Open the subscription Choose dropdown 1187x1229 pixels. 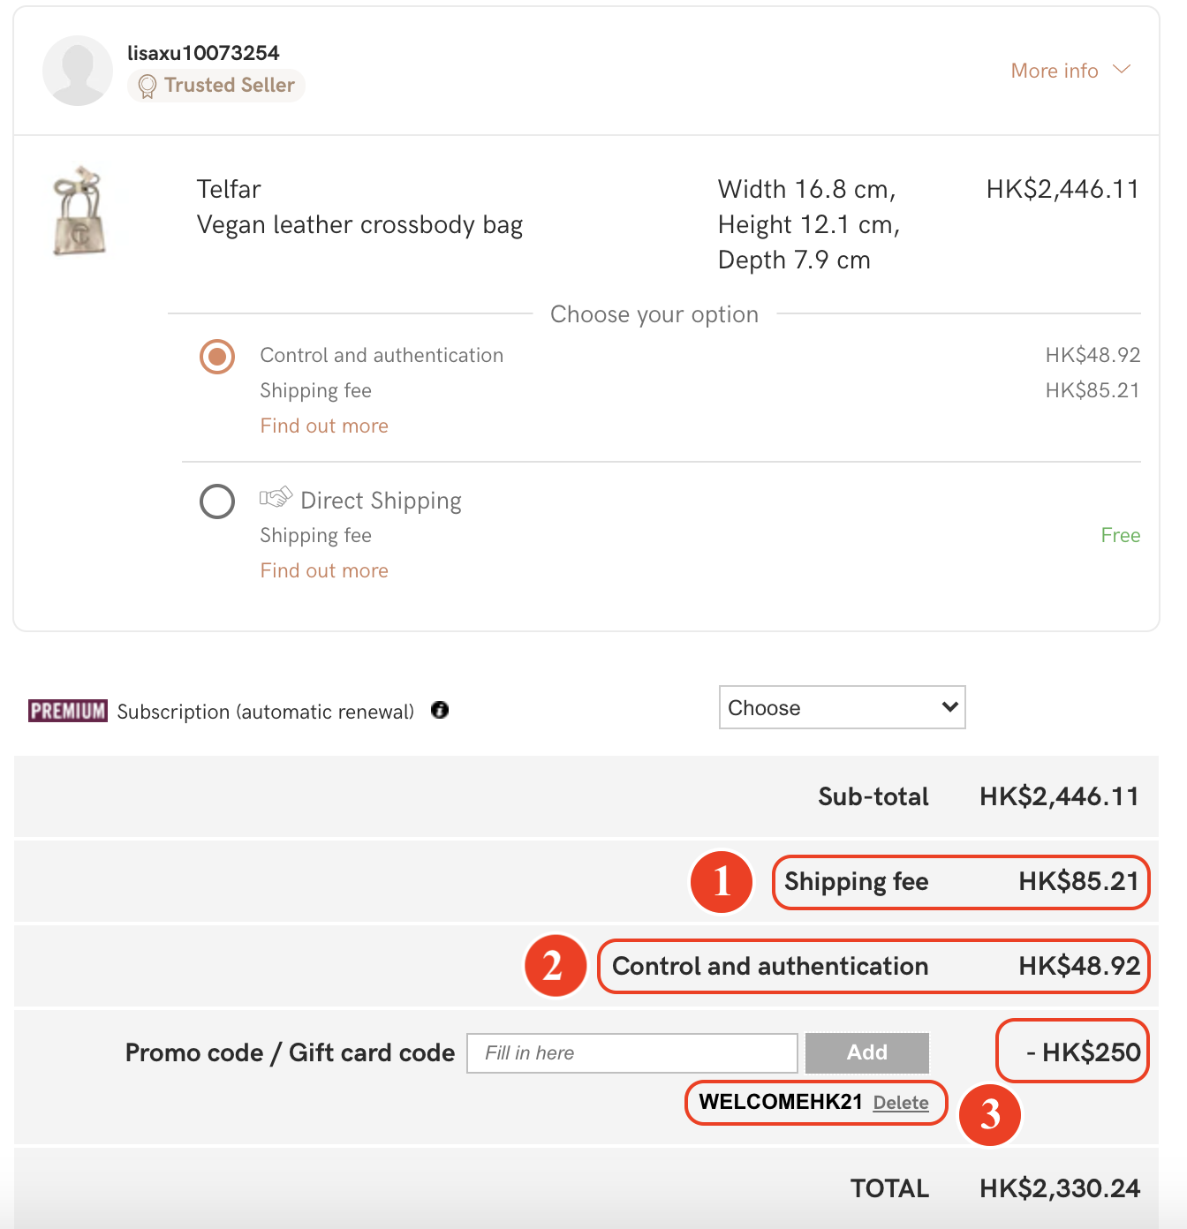[x=842, y=707]
